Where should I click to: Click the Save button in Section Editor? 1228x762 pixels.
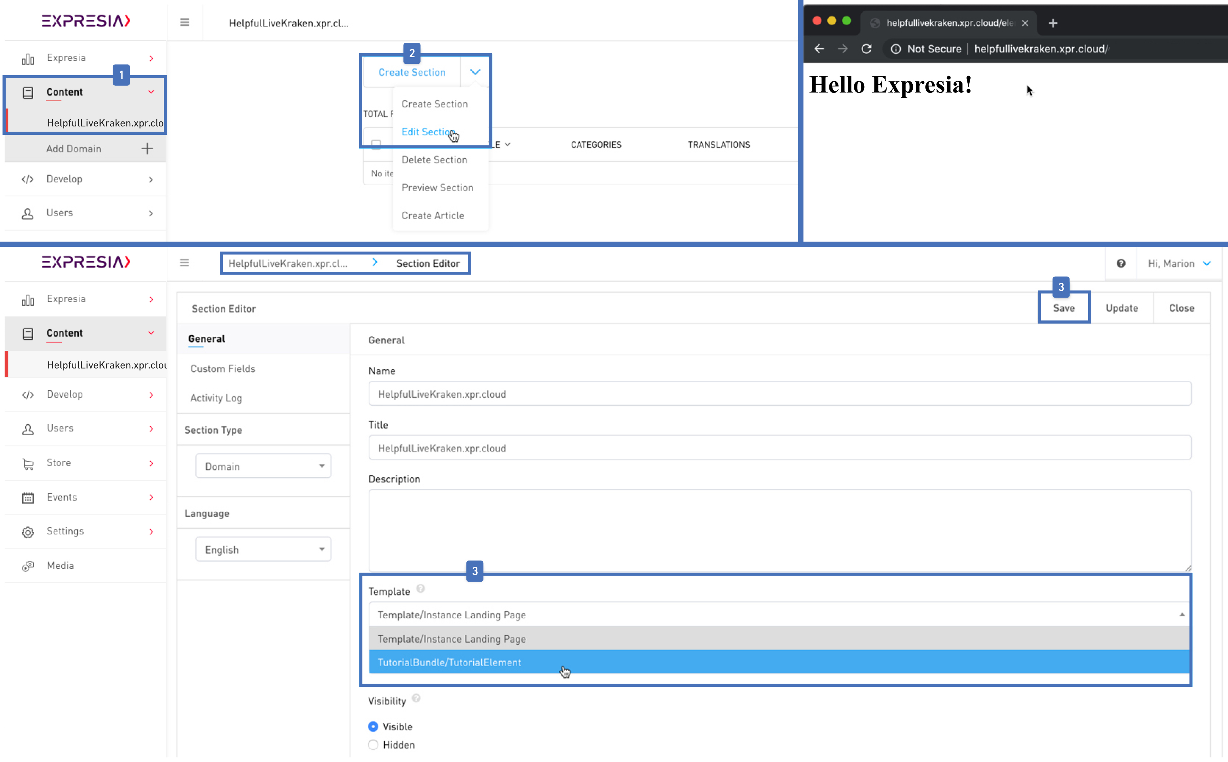coord(1064,308)
